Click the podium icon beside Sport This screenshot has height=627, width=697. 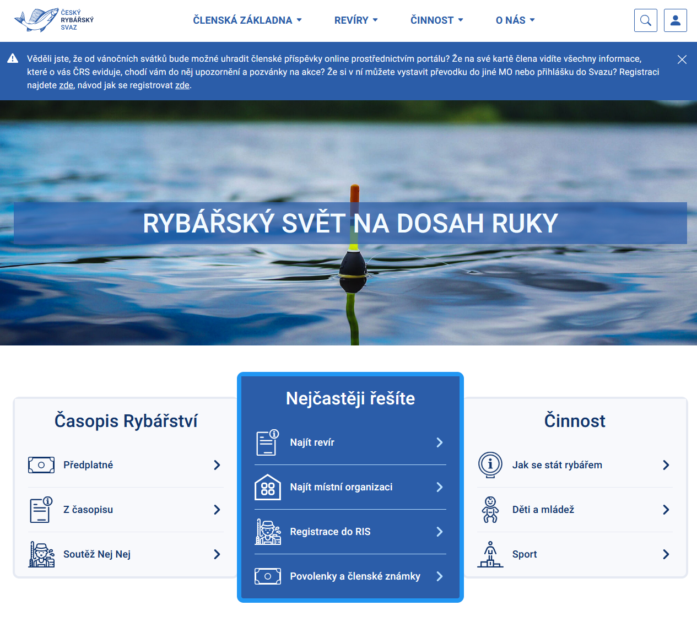tap(490, 554)
